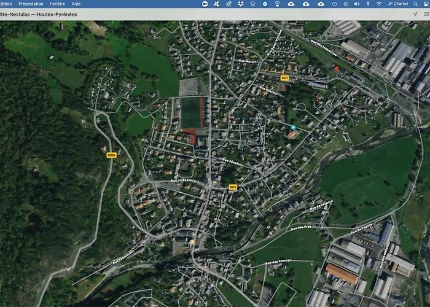This screenshot has width=430, height=307.
Task: Click D913 badge near Rue Jules Ferry
Action: coord(233,187)
